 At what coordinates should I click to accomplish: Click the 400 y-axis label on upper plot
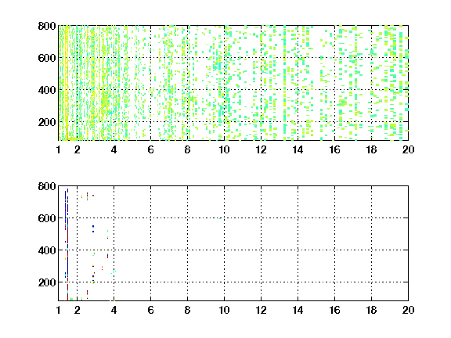[47, 90]
